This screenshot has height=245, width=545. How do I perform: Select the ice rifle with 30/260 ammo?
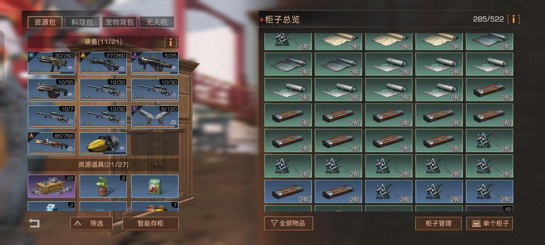(51, 63)
